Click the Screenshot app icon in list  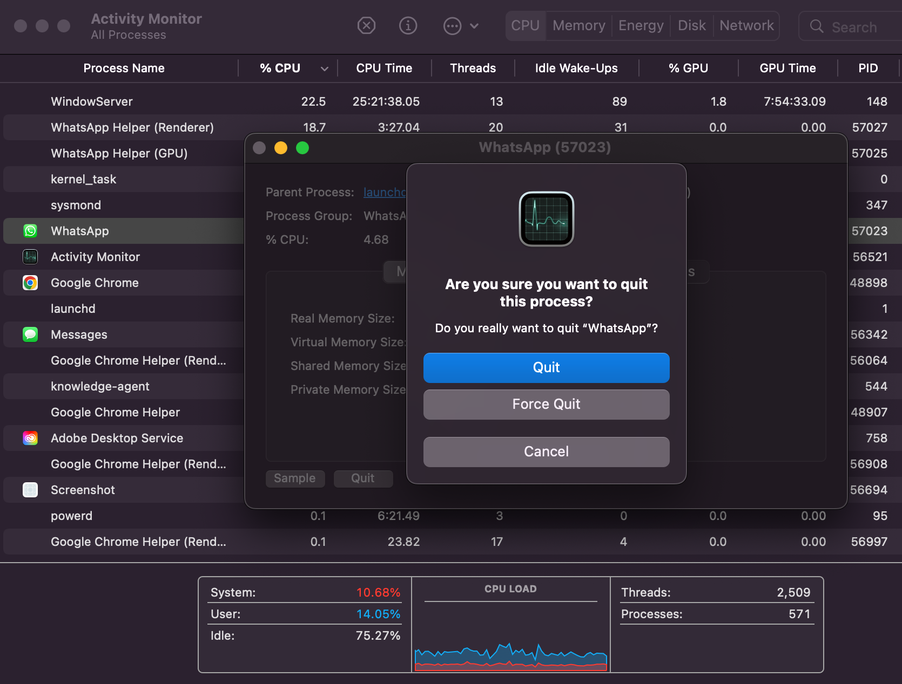(30, 490)
